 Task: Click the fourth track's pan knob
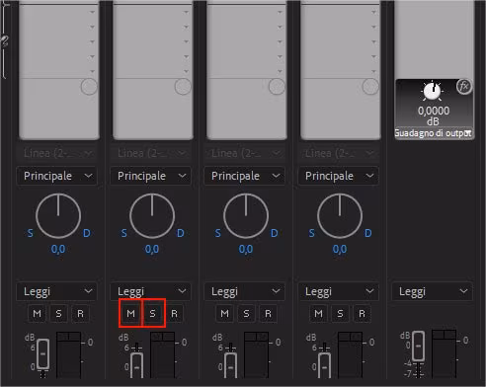[x=340, y=216]
